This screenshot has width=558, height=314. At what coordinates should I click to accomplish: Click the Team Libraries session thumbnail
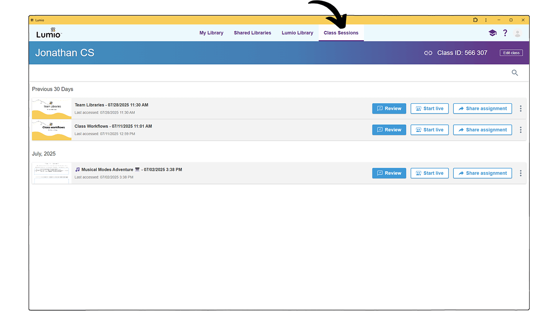click(51, 108)
